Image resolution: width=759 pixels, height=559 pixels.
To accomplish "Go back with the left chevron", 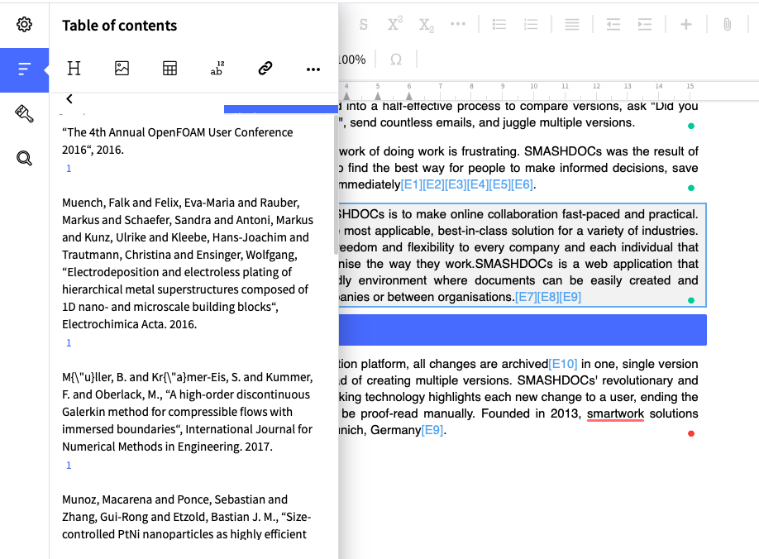I will (69, 98).
